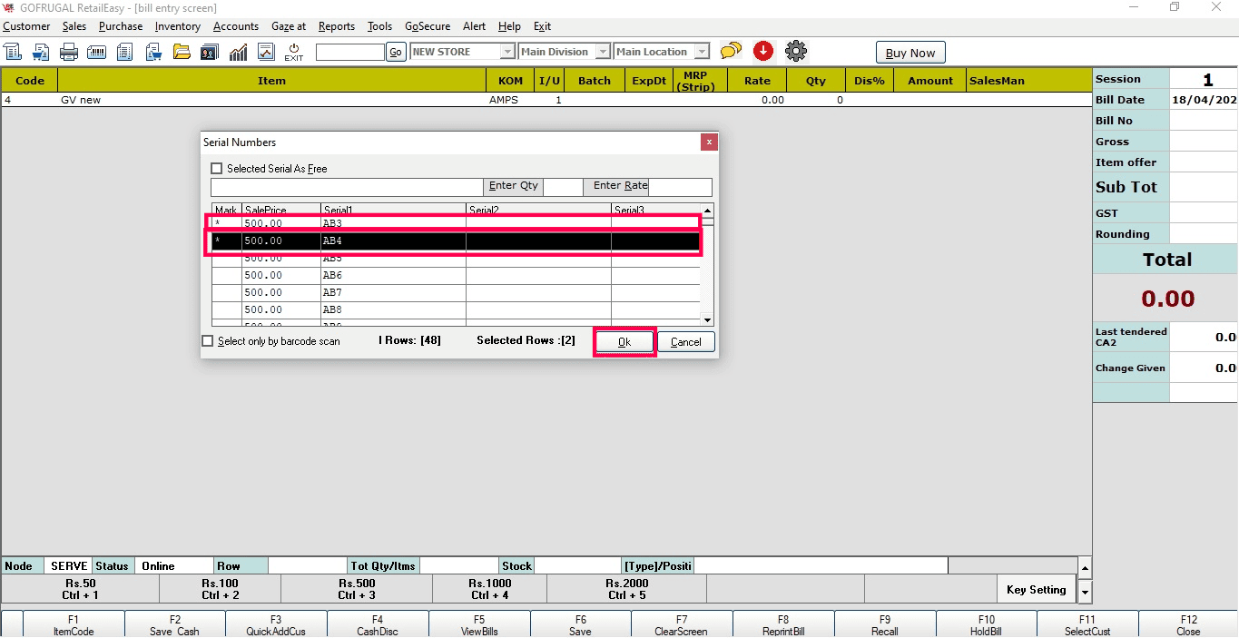Open the Accounts menu
Screen dimensions: 1239x638
point(236,26)
